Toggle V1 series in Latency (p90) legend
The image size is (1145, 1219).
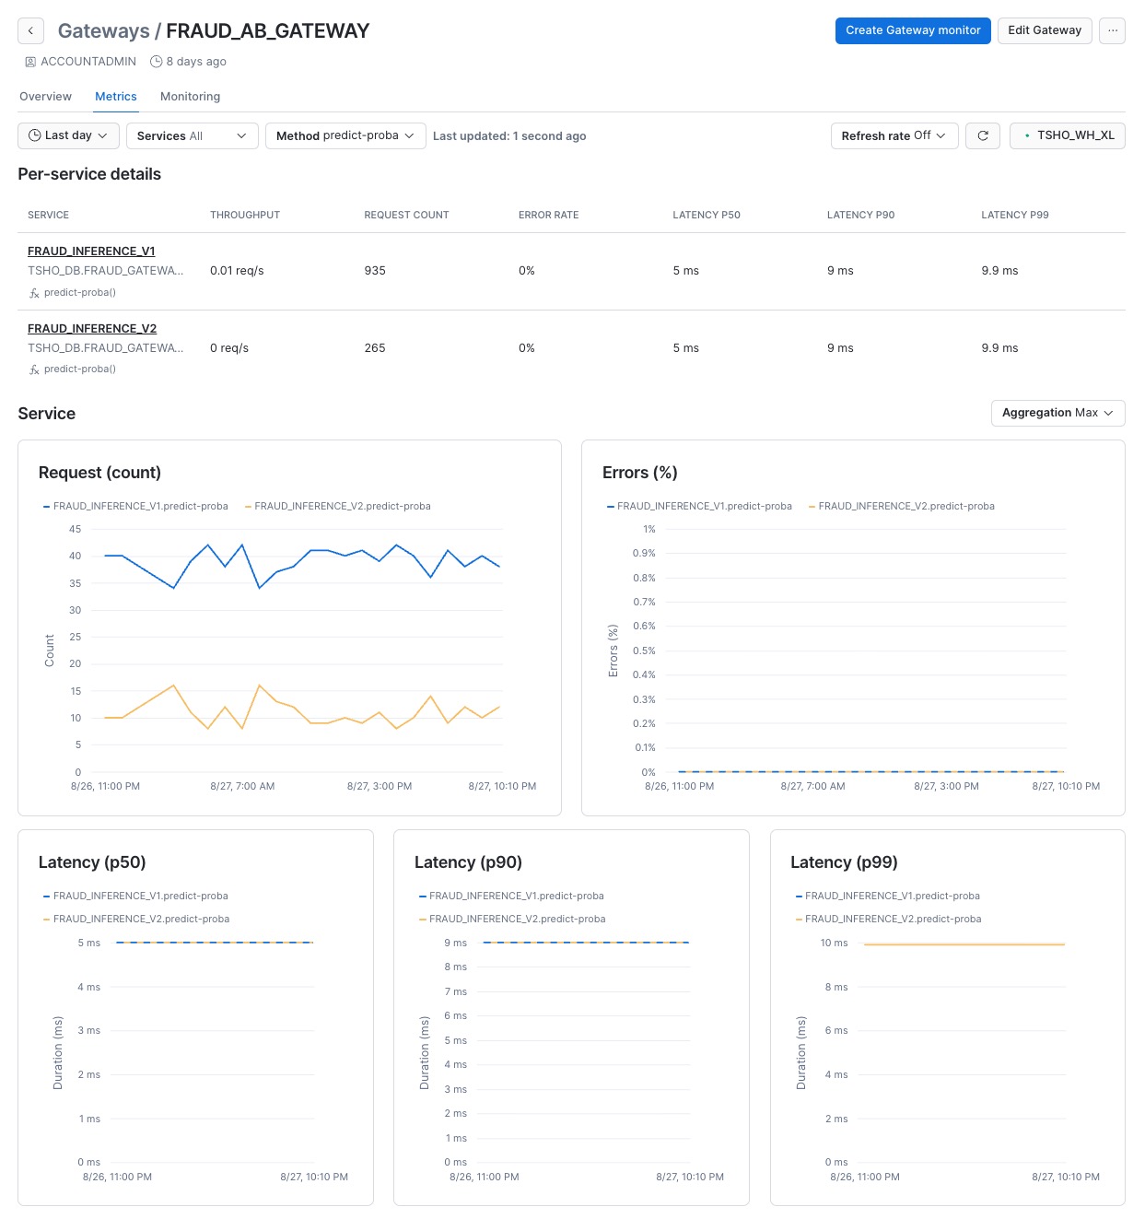(x=511, y=896)
